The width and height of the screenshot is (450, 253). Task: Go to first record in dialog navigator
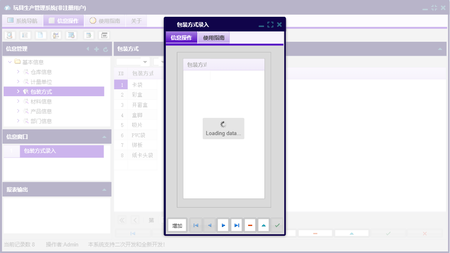(196, 225)
